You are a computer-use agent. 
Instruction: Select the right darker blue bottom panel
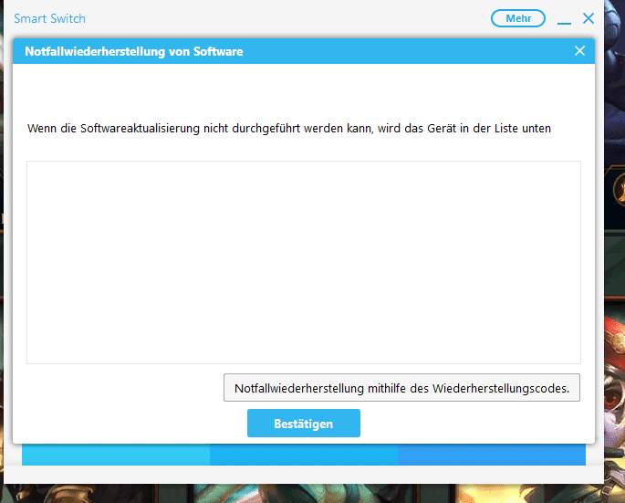coord(491,455)
